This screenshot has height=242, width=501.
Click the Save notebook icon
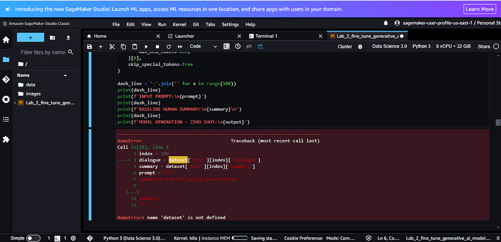90,46
